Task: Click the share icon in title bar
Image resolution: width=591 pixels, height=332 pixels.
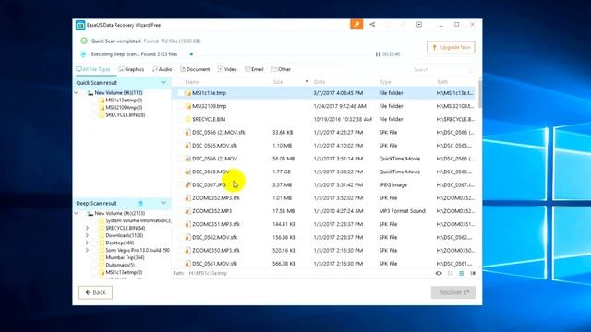Action: 372,25
